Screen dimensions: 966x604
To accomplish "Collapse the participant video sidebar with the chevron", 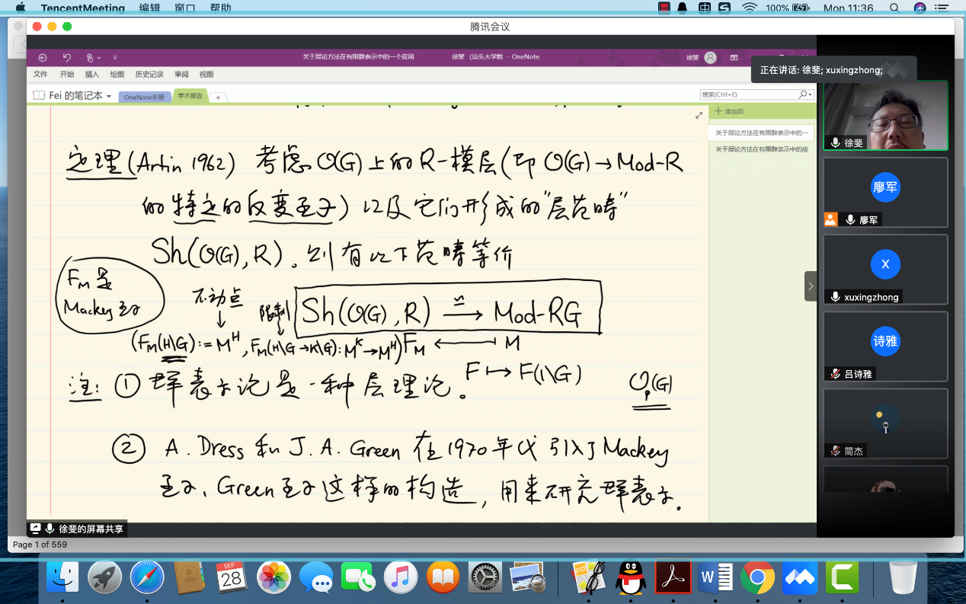I will point(811,286).
